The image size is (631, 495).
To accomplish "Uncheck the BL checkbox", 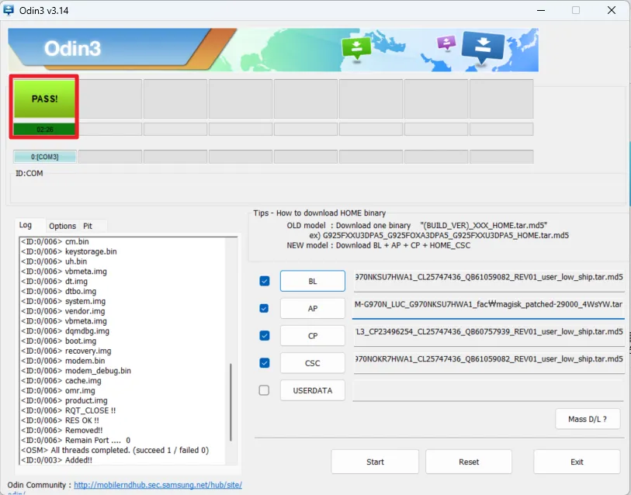I will [265, 281].
